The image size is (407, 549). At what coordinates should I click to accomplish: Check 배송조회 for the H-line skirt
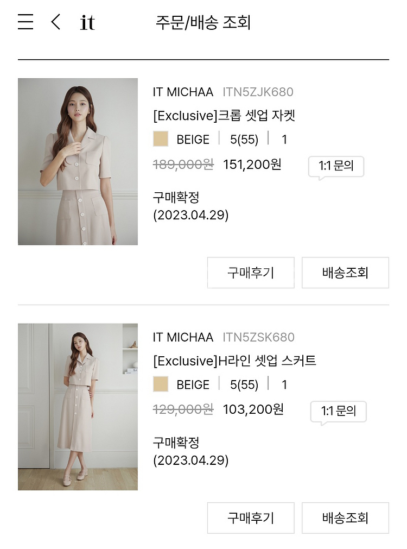click(x=345, y=518)
